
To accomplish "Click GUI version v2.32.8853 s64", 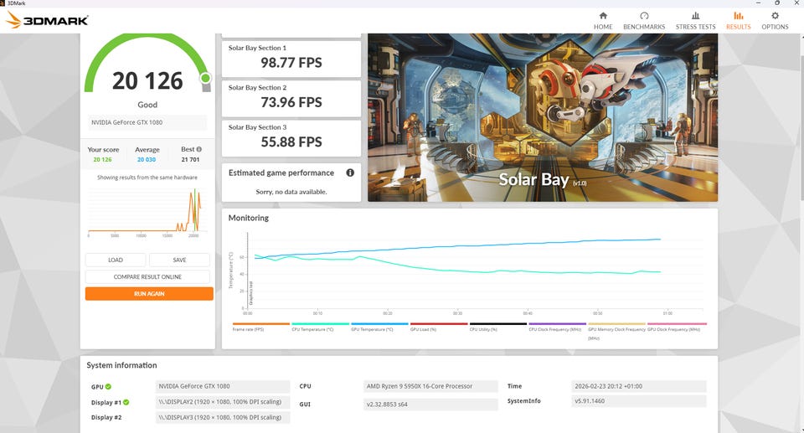I will 430,405.
